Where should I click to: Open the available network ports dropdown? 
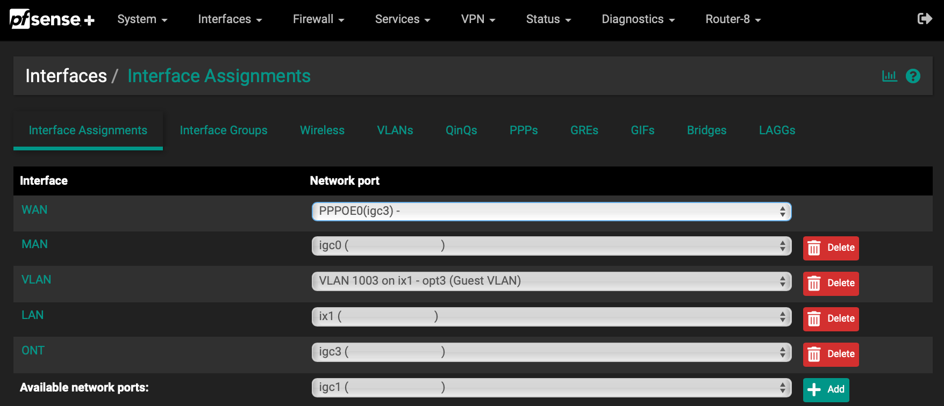click(x=552, y=388)
